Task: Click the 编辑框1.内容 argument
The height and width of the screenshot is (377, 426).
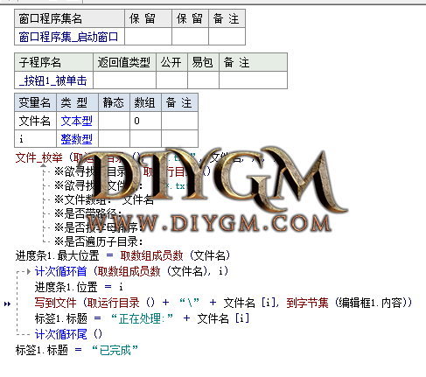Action: 372,303
